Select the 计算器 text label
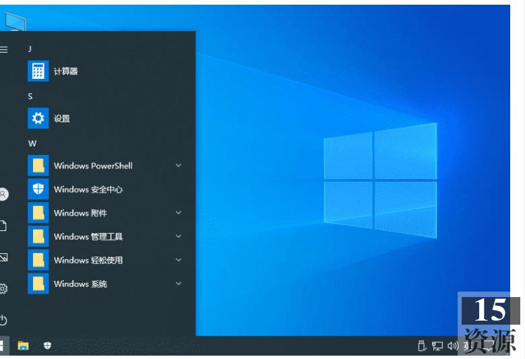 pos(66,71)
